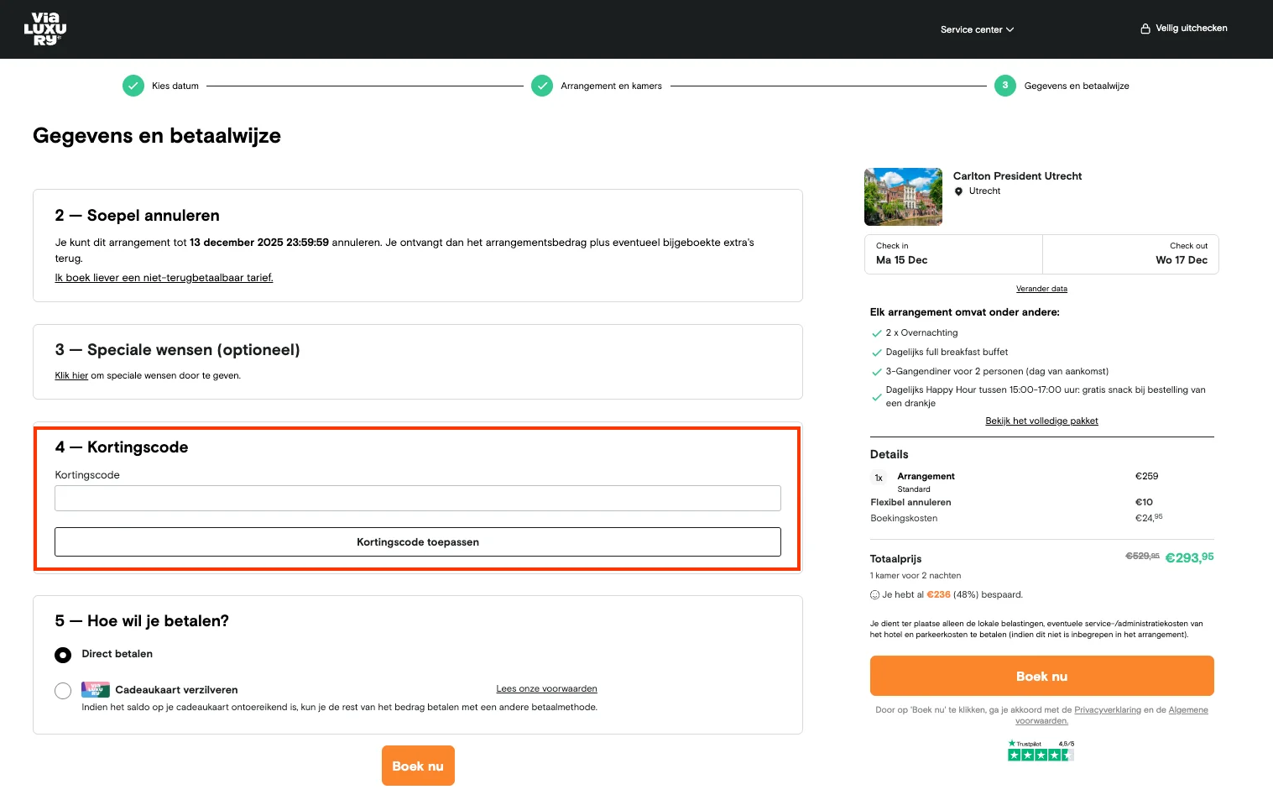Click the orange Boek nu button in sidebar
Screen dimensions: 1273x800
(1041, 676)
